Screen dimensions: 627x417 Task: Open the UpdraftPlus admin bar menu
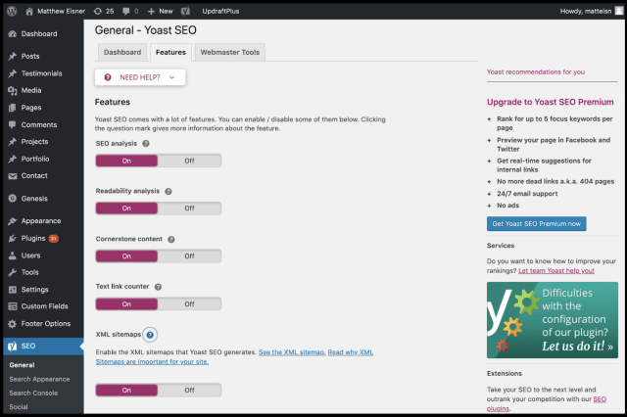(220, 11)
